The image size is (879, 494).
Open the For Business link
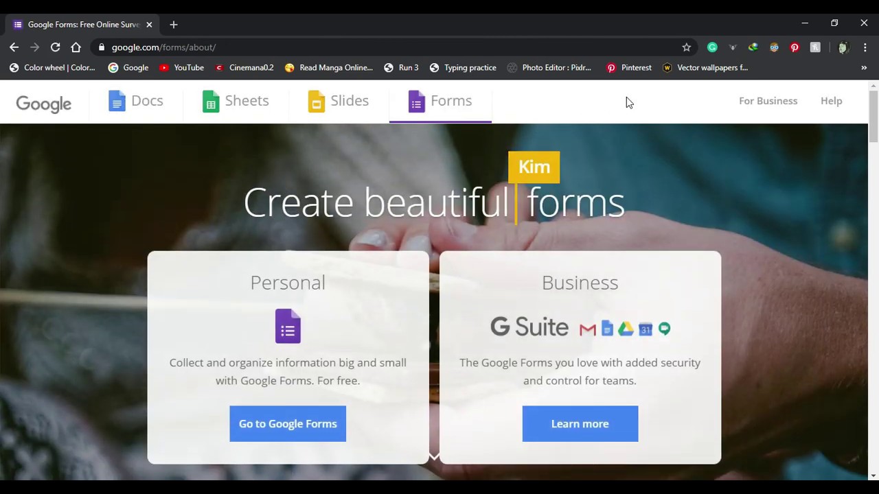click(768, 101)
